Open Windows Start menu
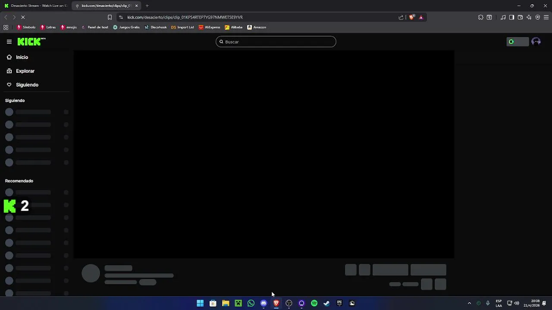 200,303
